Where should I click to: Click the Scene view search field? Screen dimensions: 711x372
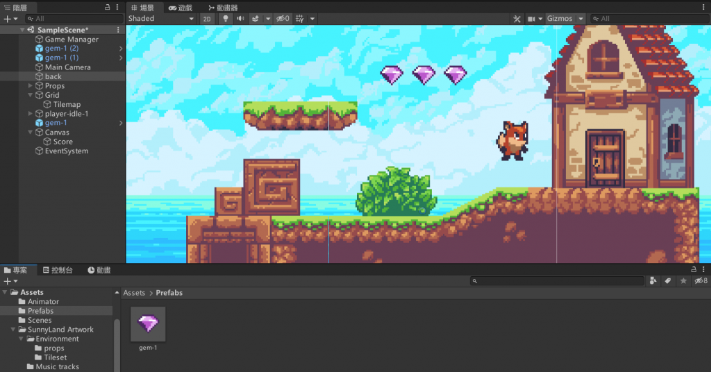(650, 19)
